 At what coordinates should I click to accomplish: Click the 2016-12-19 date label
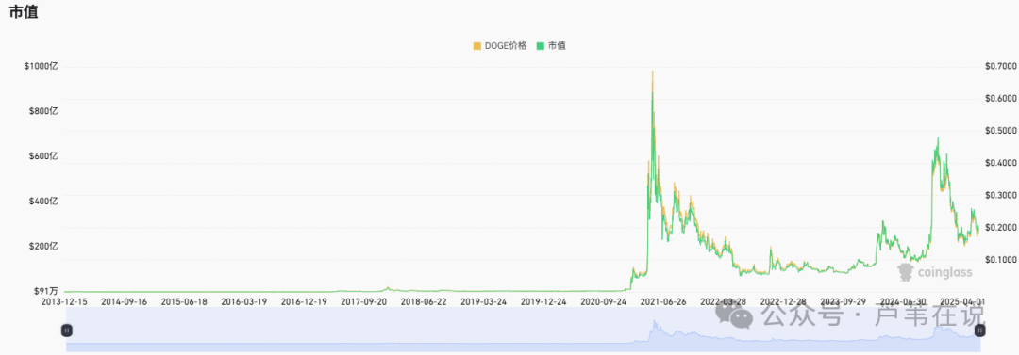point(305,301)
